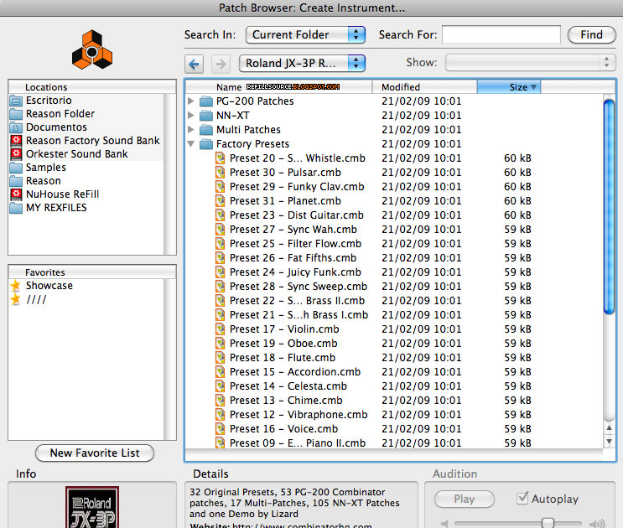
Task: Sort by the Name column header
Action: click(x=279, y=87)
